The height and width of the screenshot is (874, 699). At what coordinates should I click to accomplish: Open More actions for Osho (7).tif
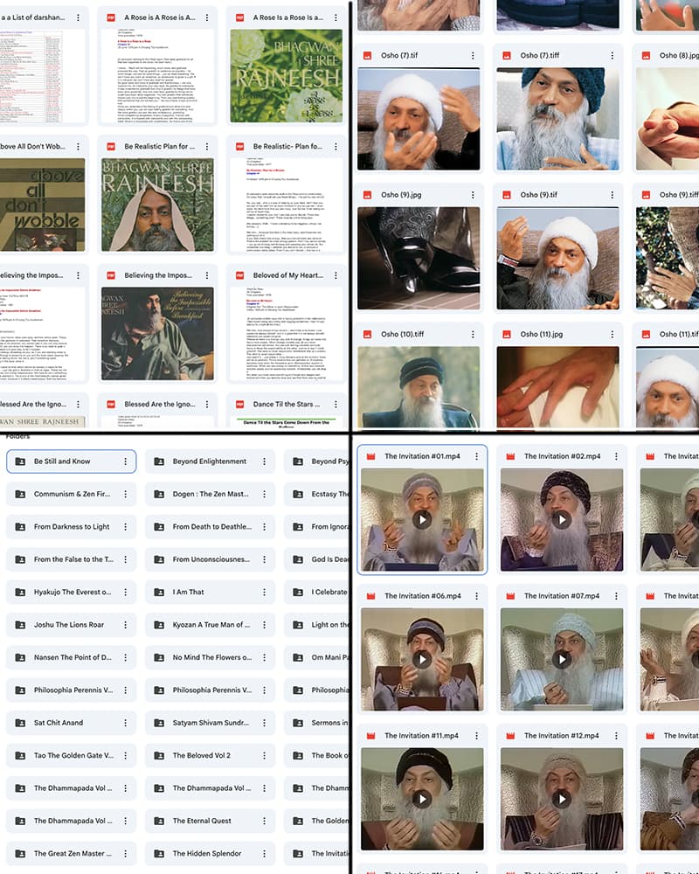coord(473,56)
